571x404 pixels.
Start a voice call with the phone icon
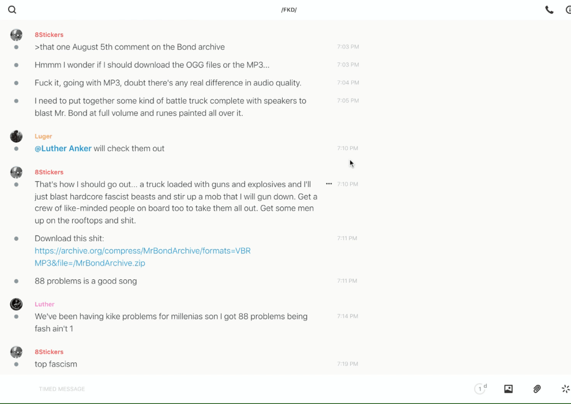click(x=549, y=10)
